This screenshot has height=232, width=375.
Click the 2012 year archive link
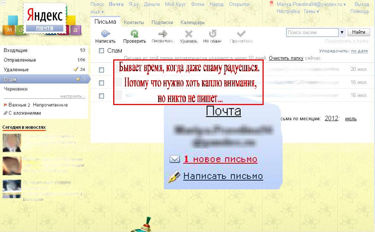[331, 118]
